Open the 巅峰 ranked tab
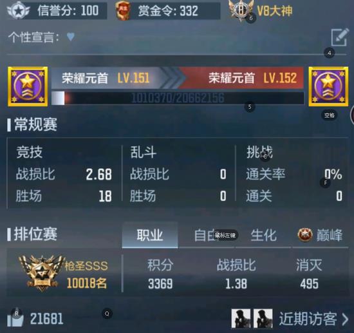Viewport: 354px width, 333px height. [321, 235]
